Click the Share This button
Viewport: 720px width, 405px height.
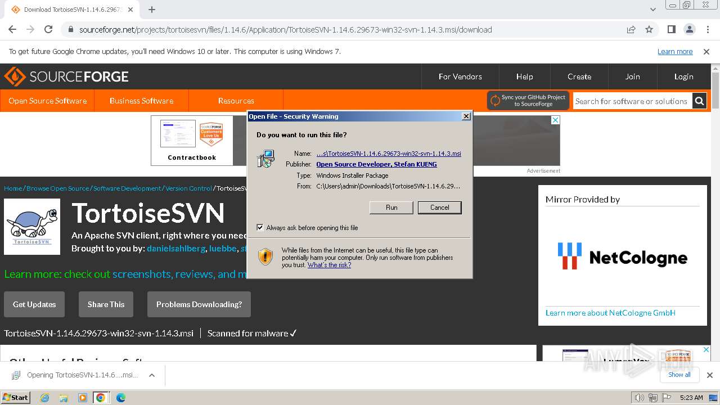[106, 304]
